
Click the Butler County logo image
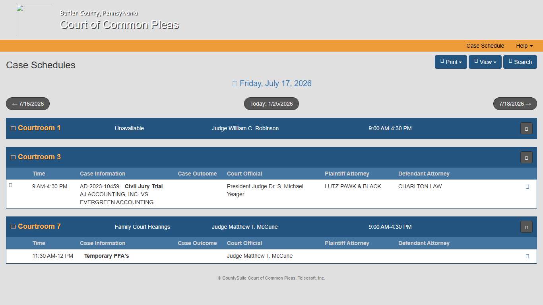click(x=34, y=20)
